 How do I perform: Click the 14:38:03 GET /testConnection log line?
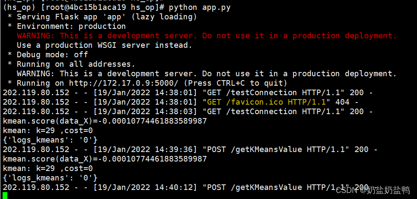[188, 112]
